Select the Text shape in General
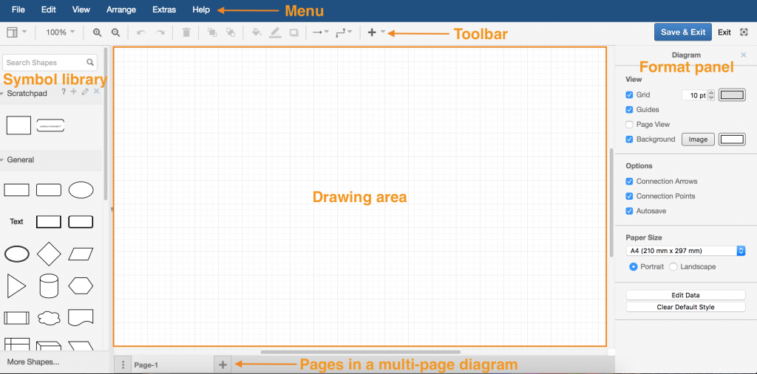 tap(16, 222)
